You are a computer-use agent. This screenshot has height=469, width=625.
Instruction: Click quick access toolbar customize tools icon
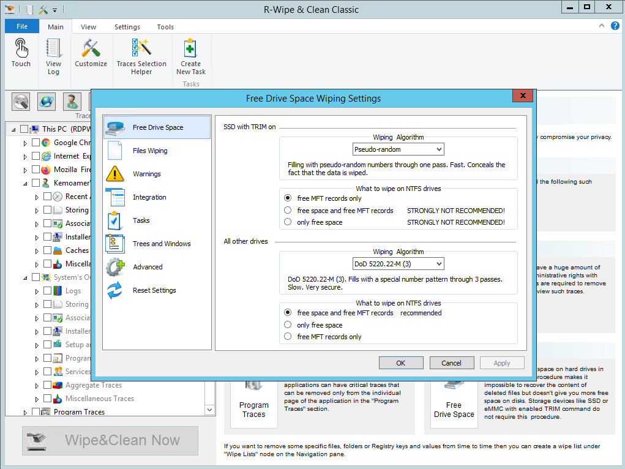43,10
